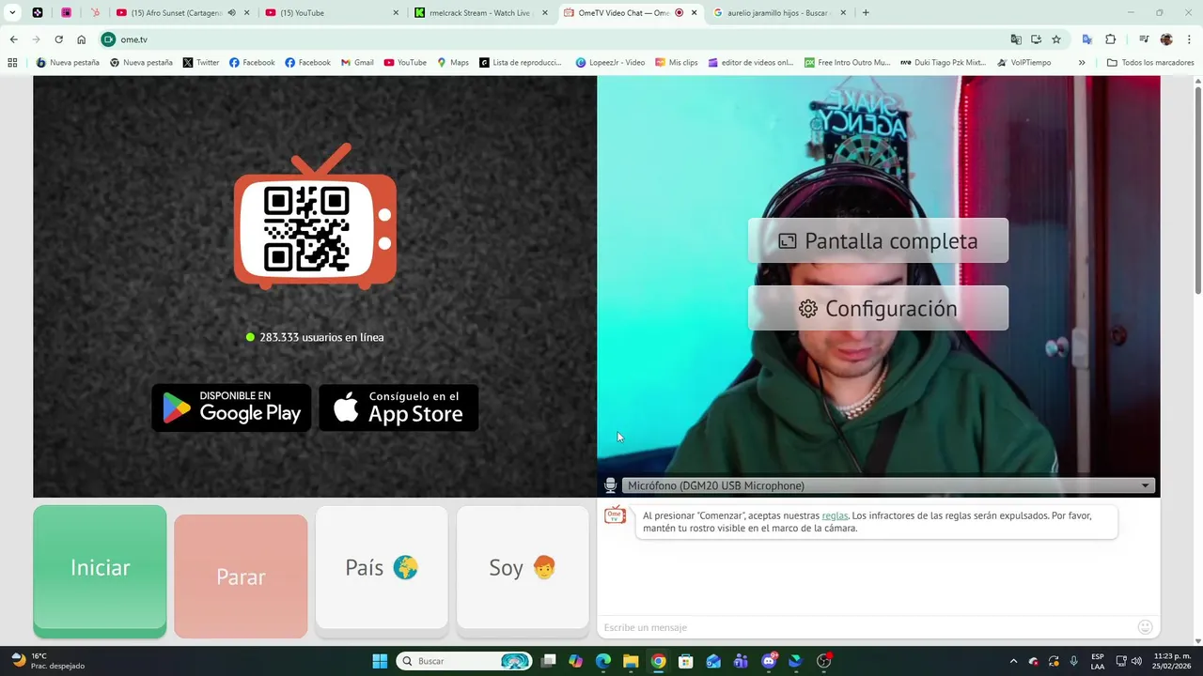
Task: Open Pantalla completa fullscreen mode
Action: click(878, 240)
